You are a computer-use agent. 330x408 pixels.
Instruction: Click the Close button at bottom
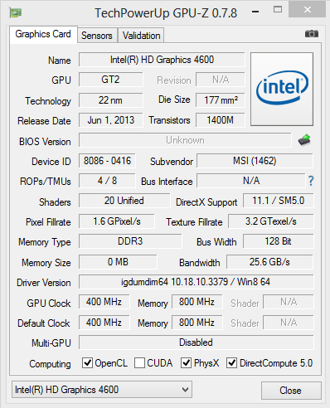[291, 391]
